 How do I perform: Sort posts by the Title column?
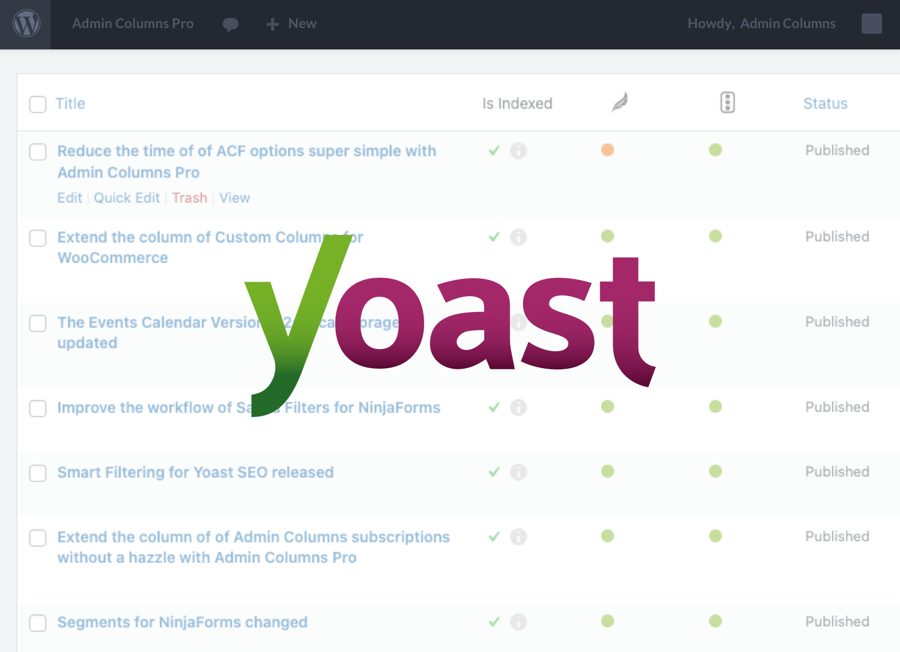[70, 103]
